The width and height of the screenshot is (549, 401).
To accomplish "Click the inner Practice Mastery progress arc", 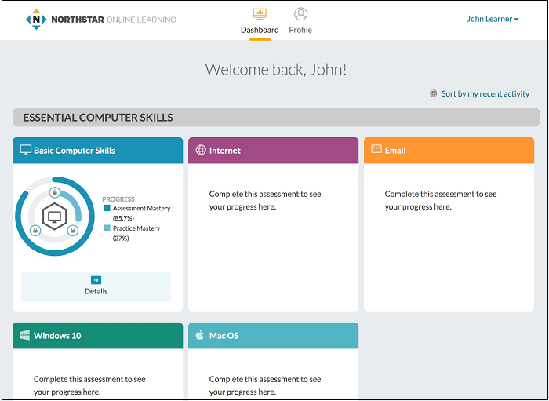I will [75, 203].
